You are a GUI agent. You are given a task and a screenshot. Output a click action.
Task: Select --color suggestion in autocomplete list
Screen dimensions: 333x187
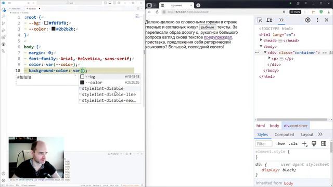[x=110, y=83]
